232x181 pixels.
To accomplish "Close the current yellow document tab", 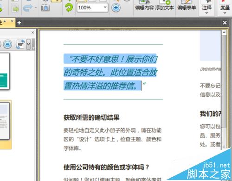I will (x=12, y=21).
